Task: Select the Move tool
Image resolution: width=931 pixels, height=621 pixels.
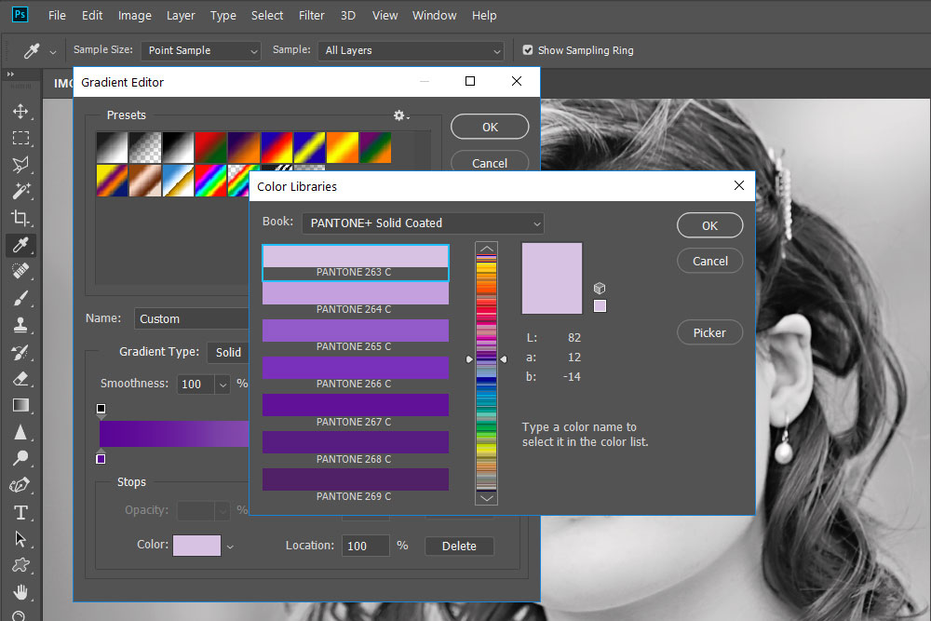Action: pyautogui.click(x=20, y=112)
